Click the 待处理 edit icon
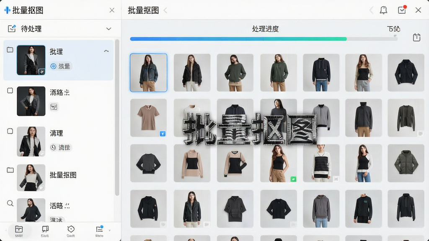This screenshot has width=429, height=241. point(12,28)
